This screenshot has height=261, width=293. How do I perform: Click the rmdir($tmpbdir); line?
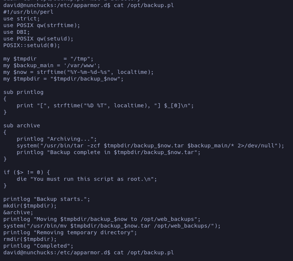click(x=30, y=239)
